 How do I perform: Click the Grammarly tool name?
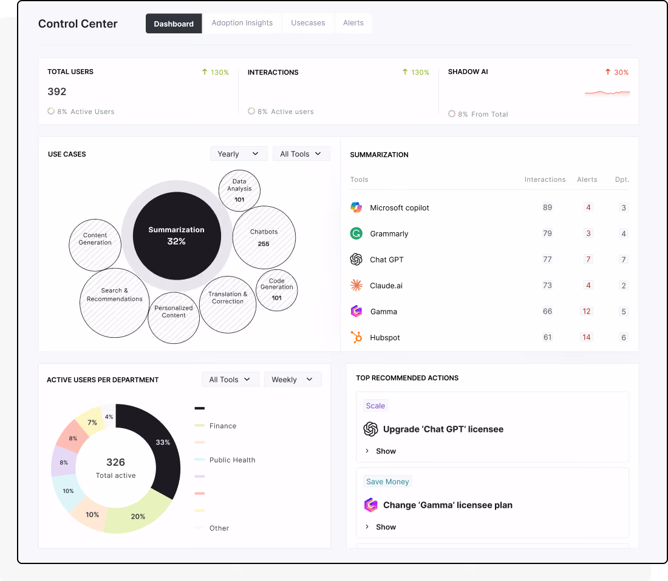coord(389,233)
